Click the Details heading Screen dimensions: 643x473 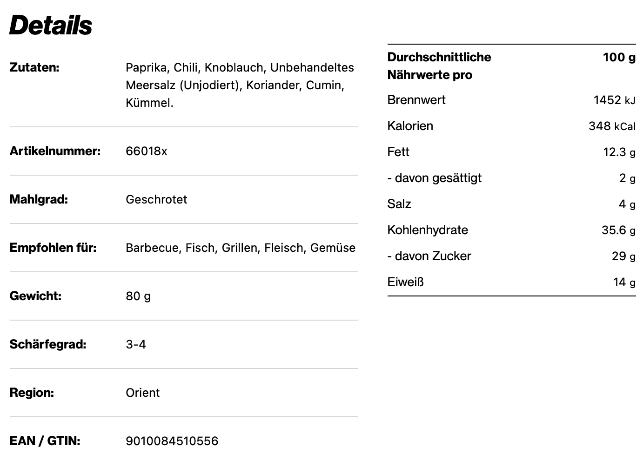pyautogui.click(x=51, y=25)
